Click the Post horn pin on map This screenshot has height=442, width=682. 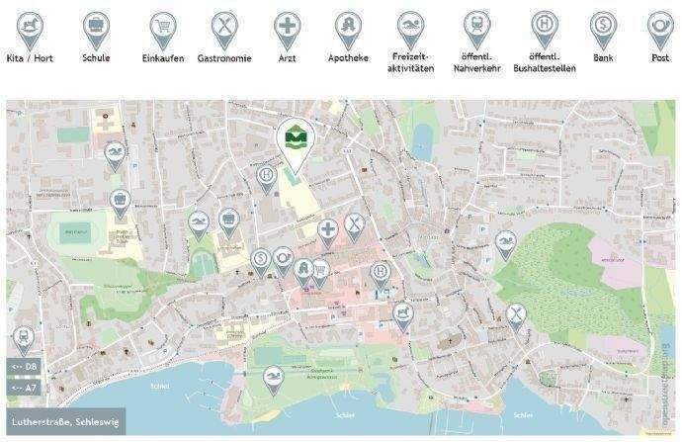tap(283, 262)
